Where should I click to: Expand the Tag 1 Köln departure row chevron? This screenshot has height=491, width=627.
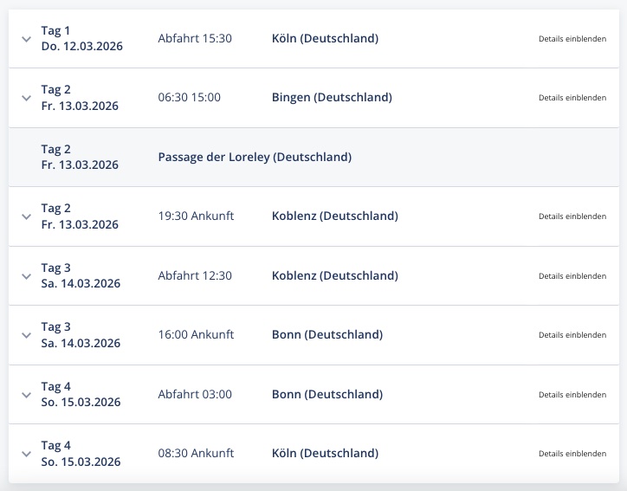point(26,39)
